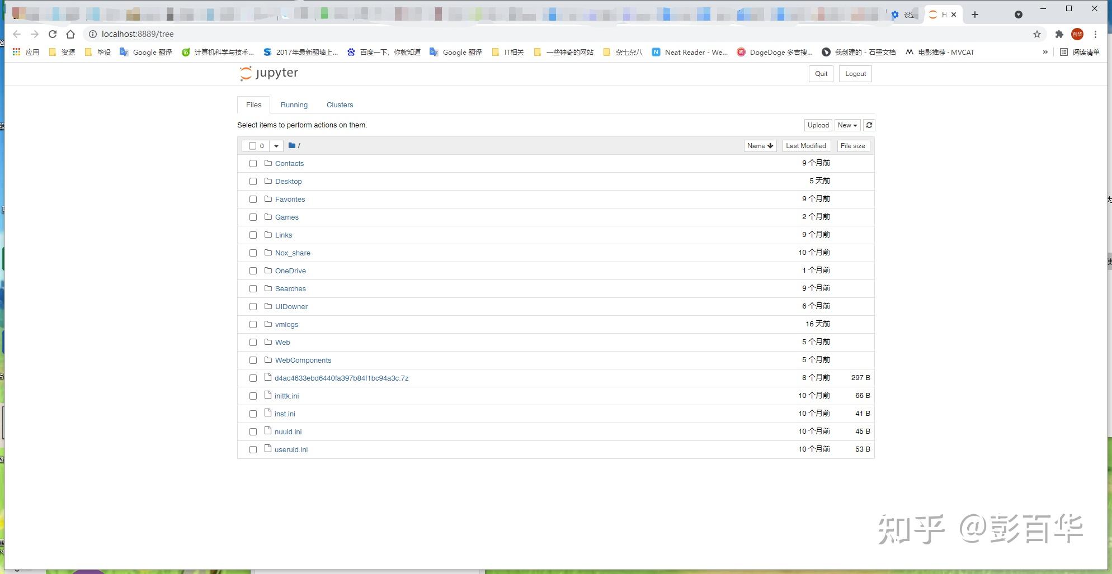The width and height of the screenshot is (1112, 574).
Task: Open the 百度一下 bookmark
Action: pyautogui.click(x=384, y=52)
